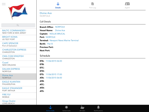This screenshot has width=149, height=112.
Task: Click ETS value 11/06/2015 17:00
Action: point(54,74)
